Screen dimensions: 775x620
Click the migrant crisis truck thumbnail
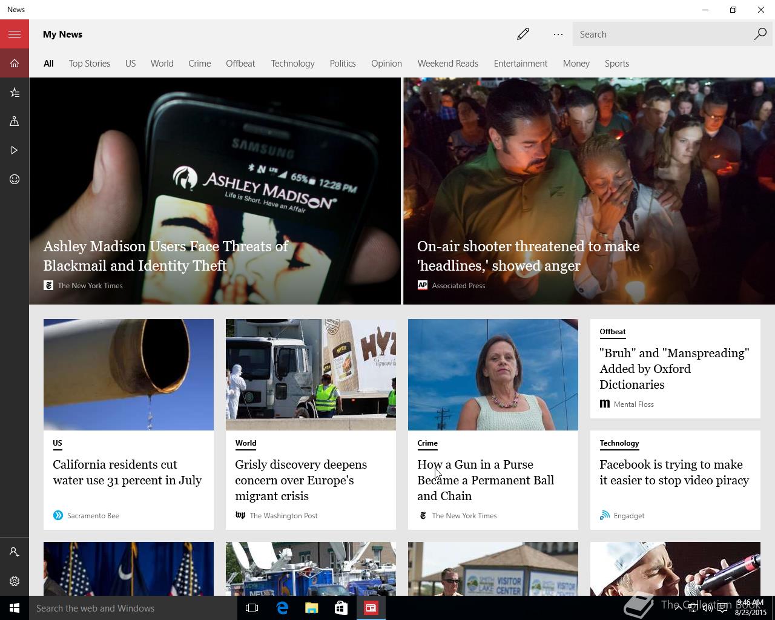(311, 375)
